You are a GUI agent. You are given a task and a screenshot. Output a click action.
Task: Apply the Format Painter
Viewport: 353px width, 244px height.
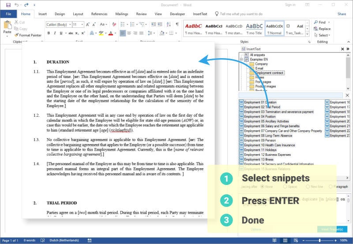coord(28,35)
